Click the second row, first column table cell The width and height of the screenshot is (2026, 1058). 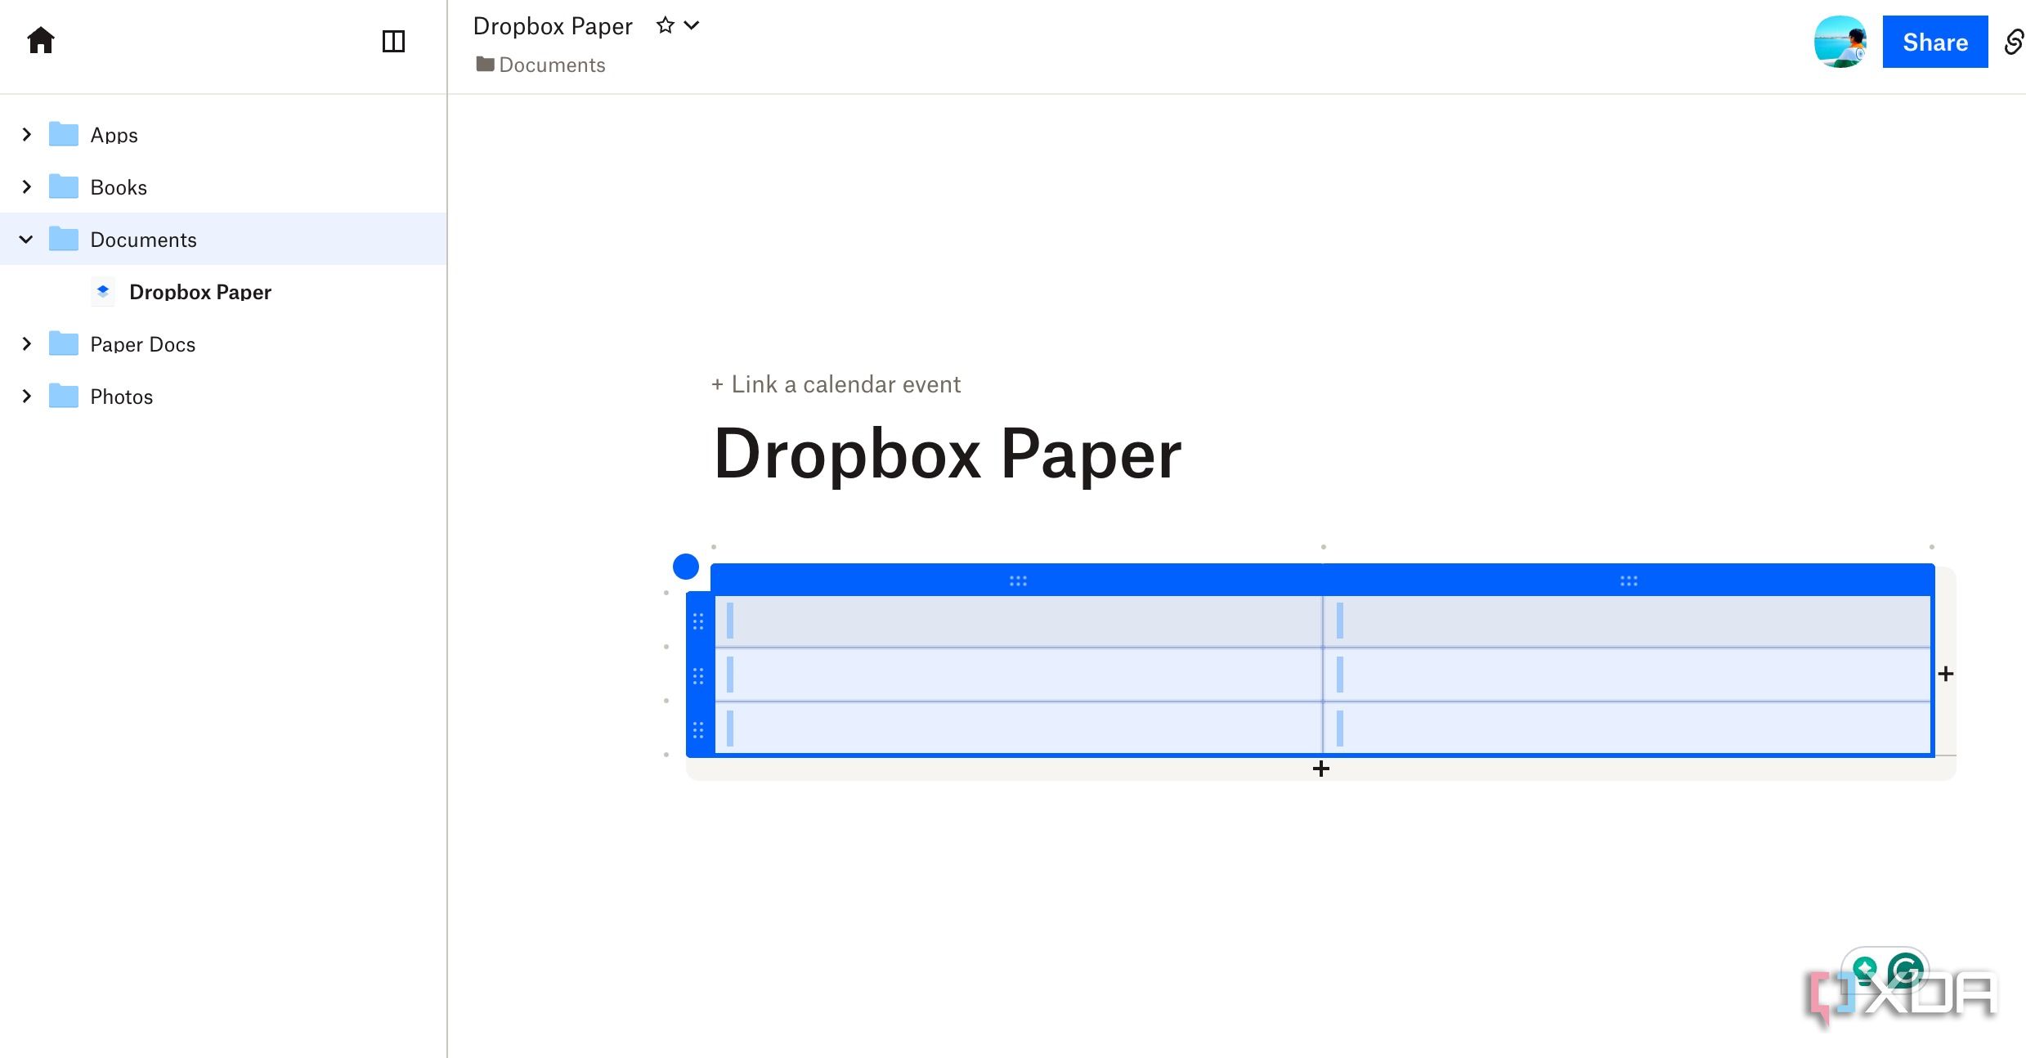click(1018, 675)
